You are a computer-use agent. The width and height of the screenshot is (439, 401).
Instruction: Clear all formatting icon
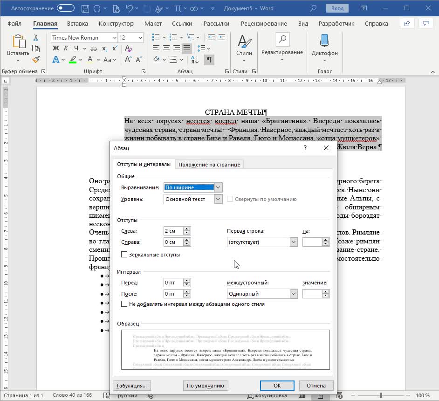tap(129, 48)
